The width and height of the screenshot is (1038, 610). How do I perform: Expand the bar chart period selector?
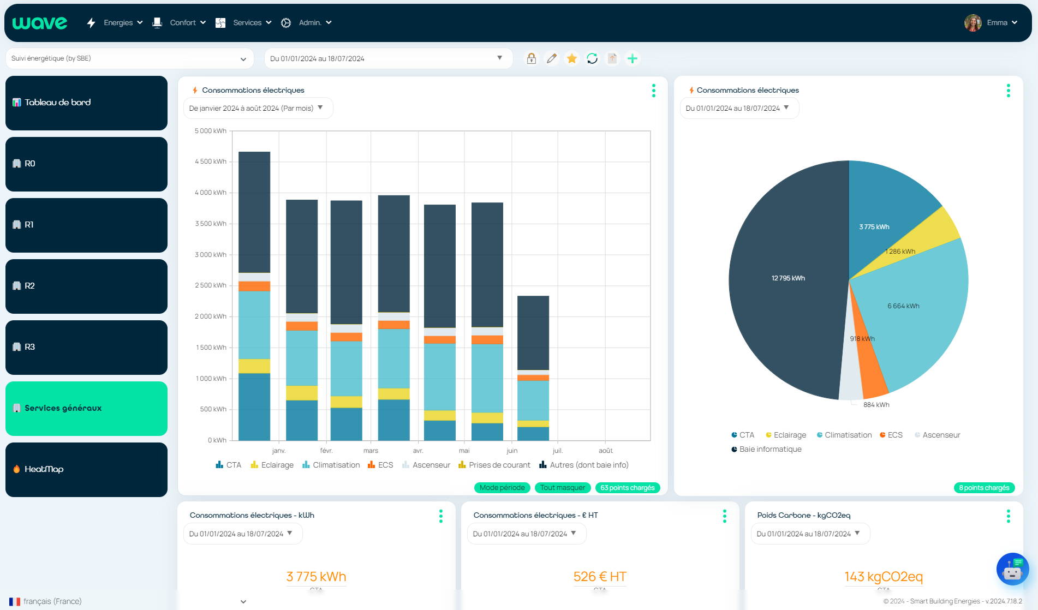pyautogui.click(x=258, y=108)
